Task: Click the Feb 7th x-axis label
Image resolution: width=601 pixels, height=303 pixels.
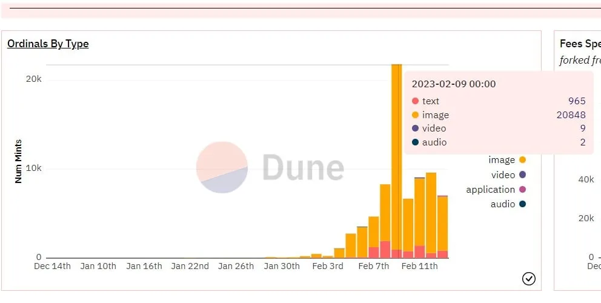Action: [x=373, y=266]
